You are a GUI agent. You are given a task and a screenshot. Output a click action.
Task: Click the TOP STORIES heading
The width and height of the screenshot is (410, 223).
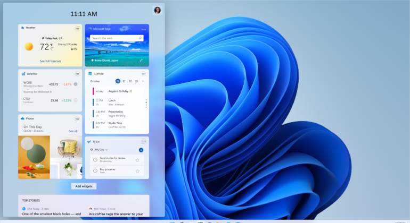click(x=31, y=200)
